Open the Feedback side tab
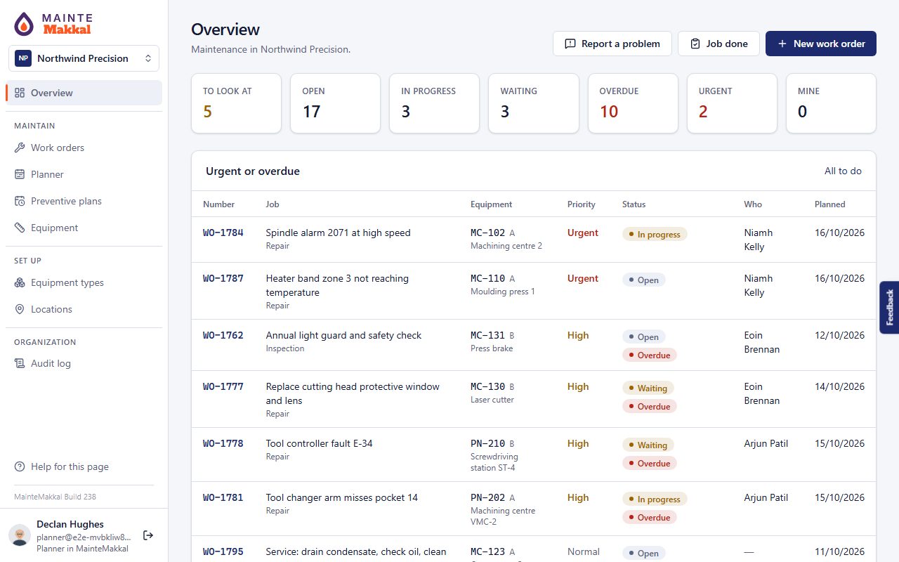Viewport: 899px width, 562px height. 889,307
